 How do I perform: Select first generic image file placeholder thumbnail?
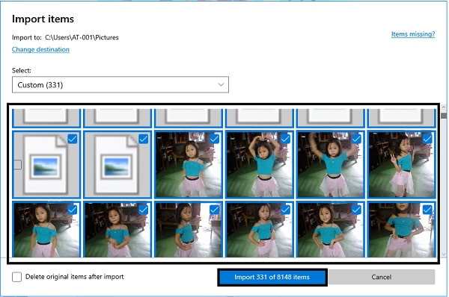(46, 164)
